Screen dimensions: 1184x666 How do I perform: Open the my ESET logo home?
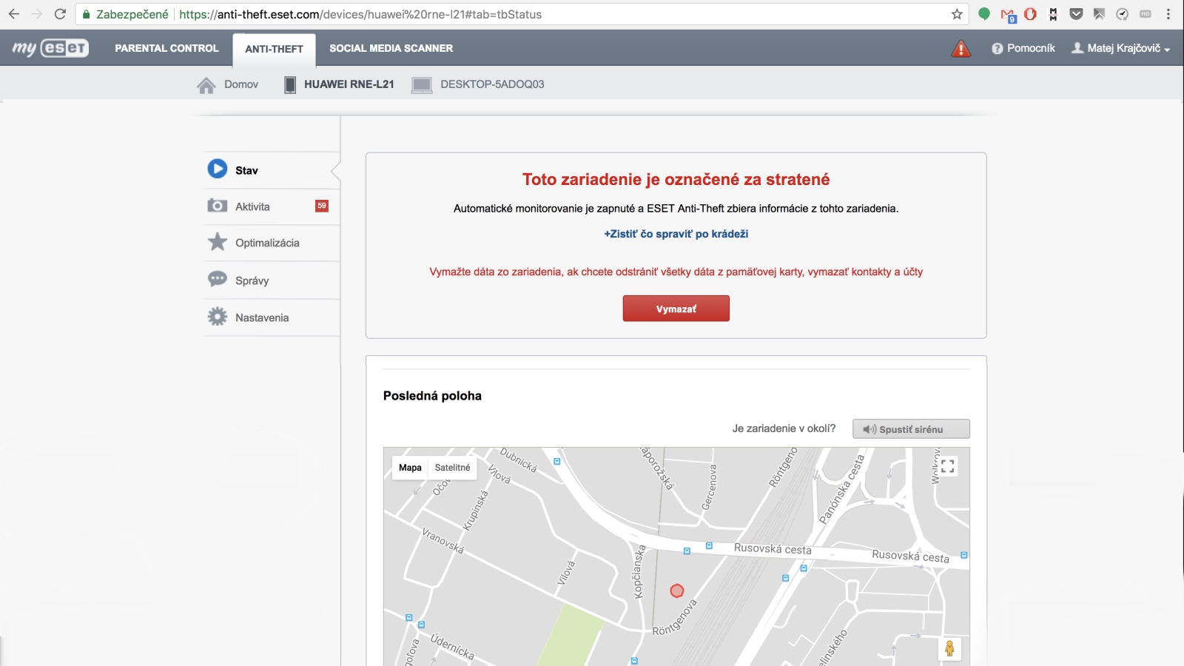50,48
